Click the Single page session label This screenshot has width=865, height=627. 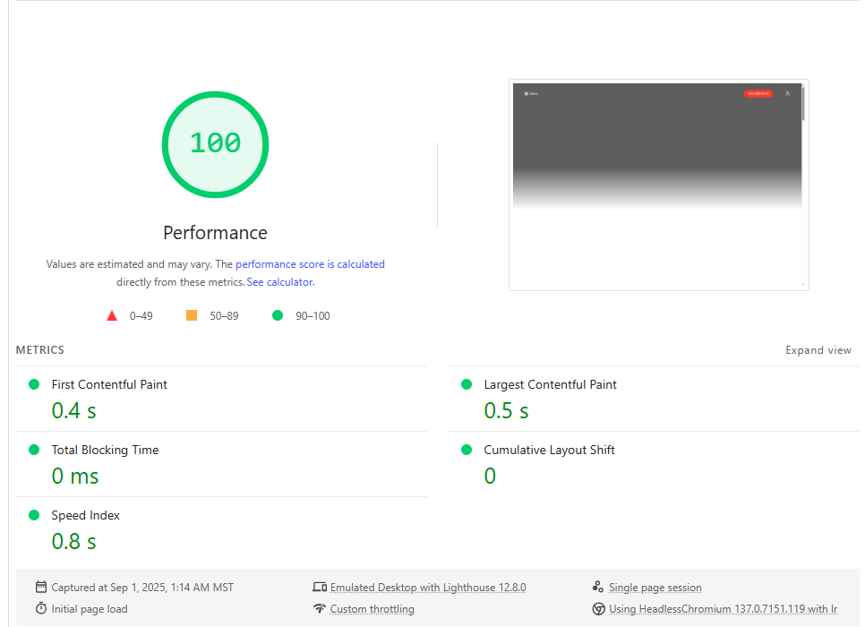pos(655,588)
